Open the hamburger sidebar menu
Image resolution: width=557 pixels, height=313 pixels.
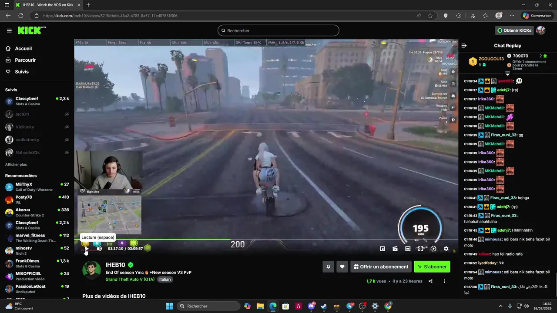pos(9,30)
